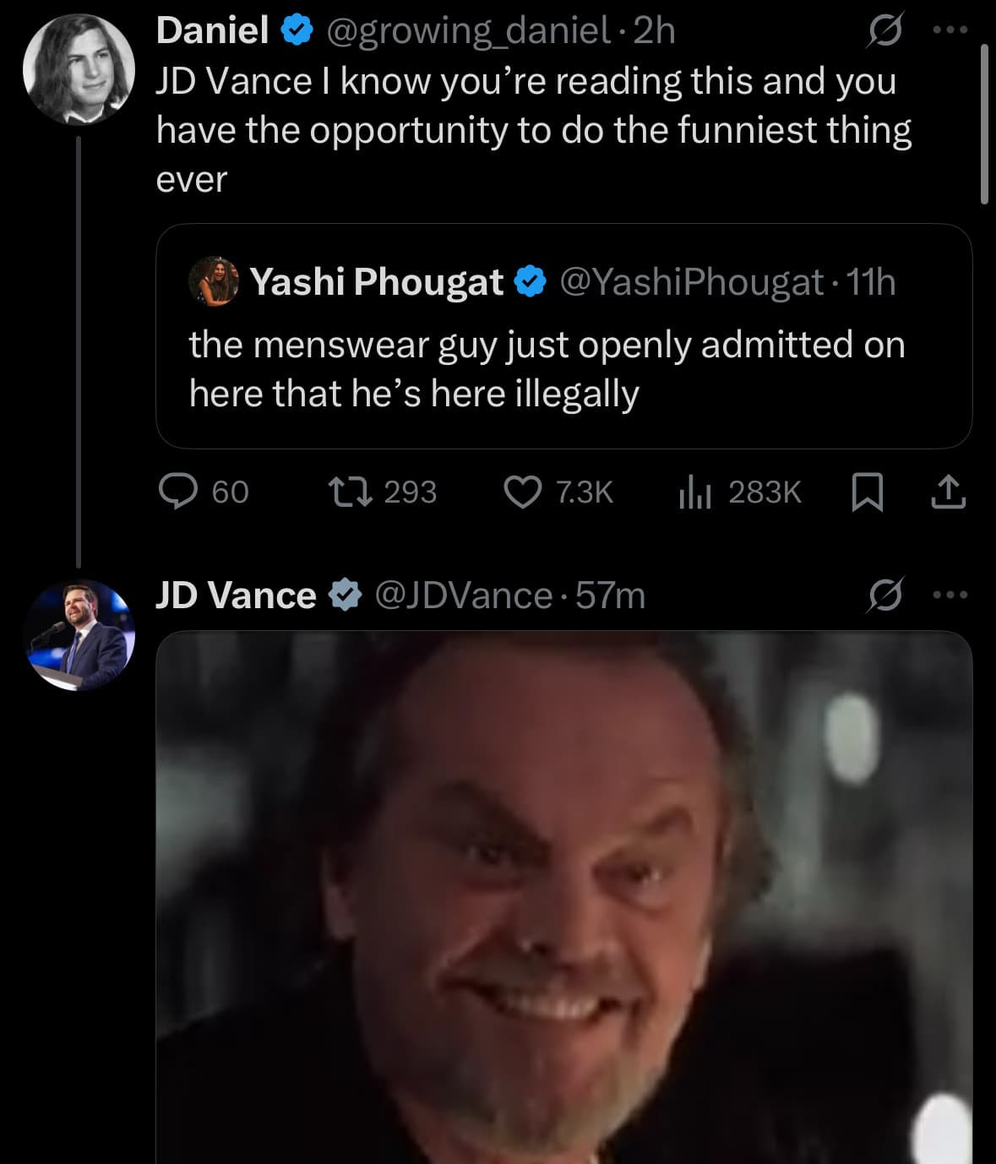Viewport: 996px width, 1164px height.
Task: Open Grok icon on JD Vance's reply
Action: (885, 596)
